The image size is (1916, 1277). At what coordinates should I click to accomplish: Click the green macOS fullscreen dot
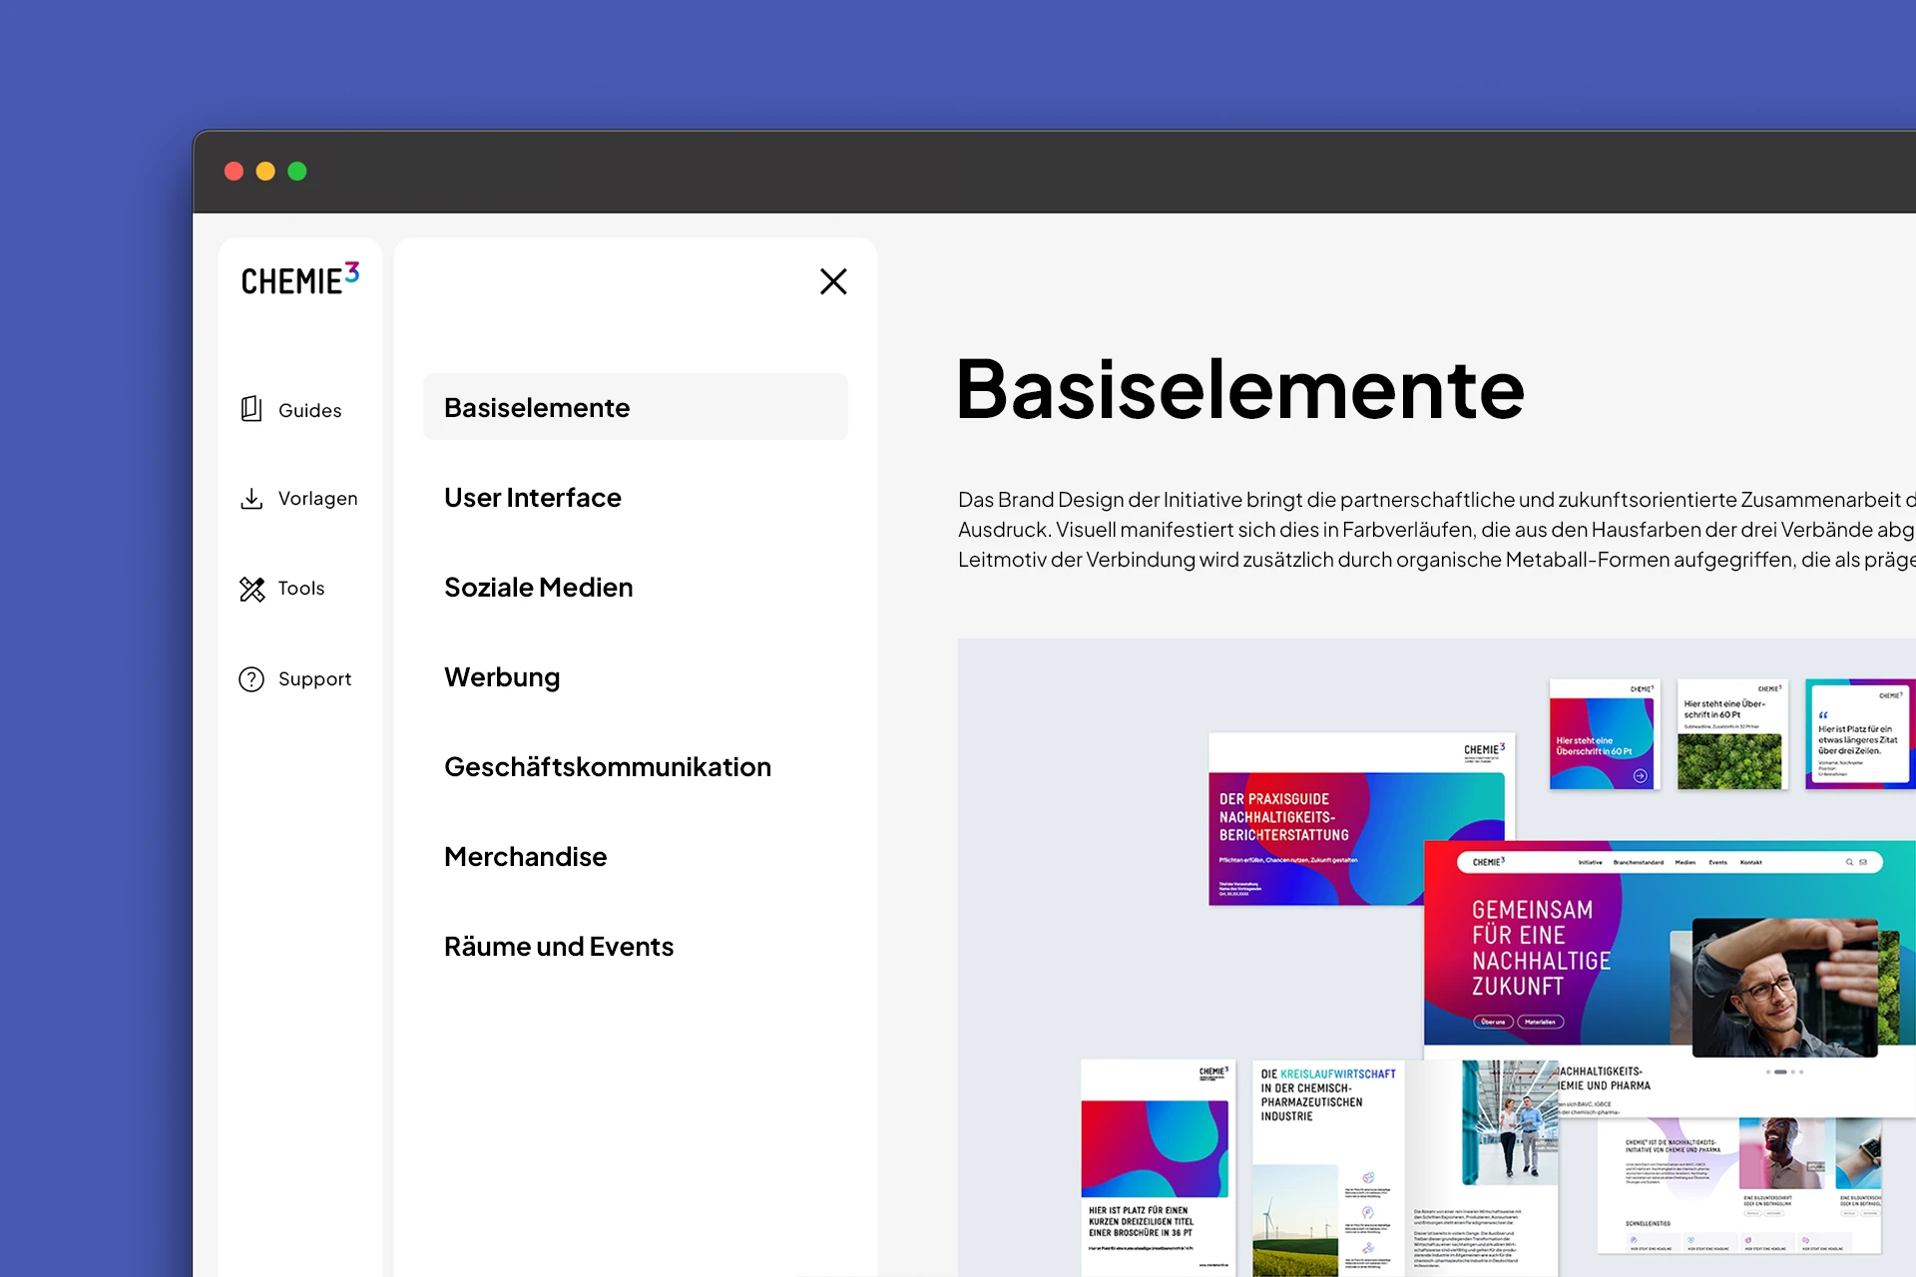coord(297,172)
